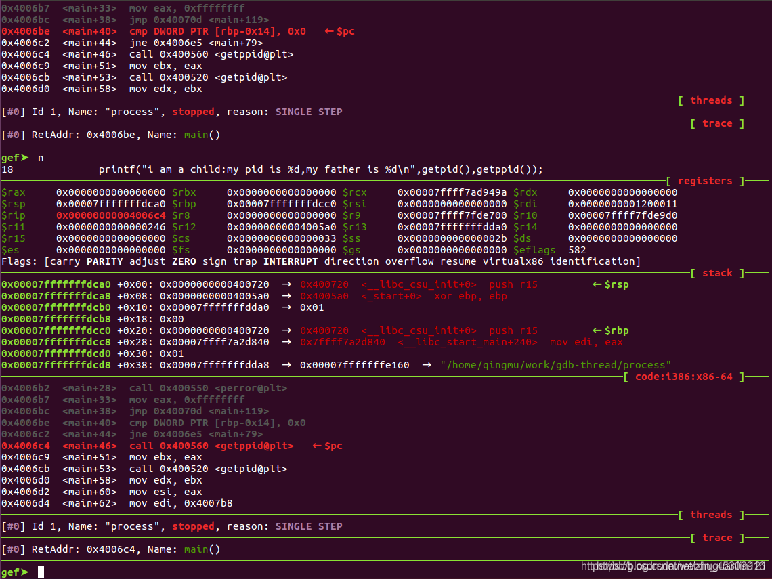Click the $ss value 0x000000000000002b
772x579 pixels.
coord(452,238)
